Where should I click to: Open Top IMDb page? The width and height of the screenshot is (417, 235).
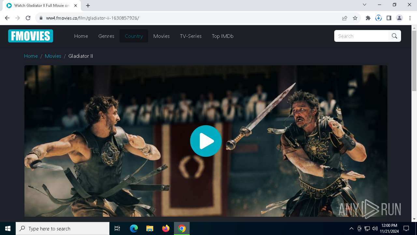(x=223, y=36)
